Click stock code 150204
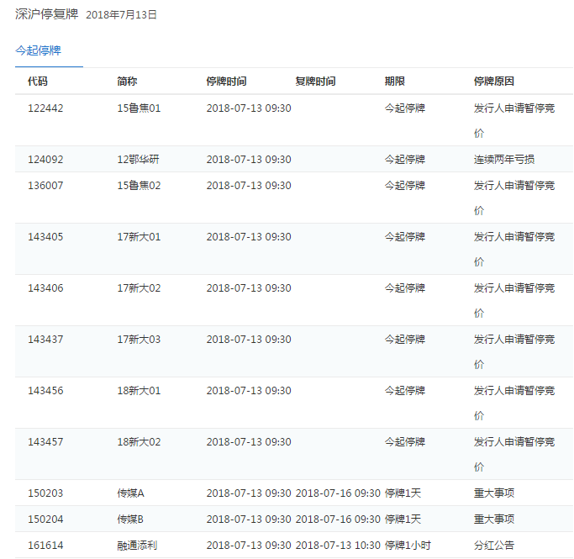Image resolution: width=574 pixels, height=559 pixels. click(x=45, y=519)
